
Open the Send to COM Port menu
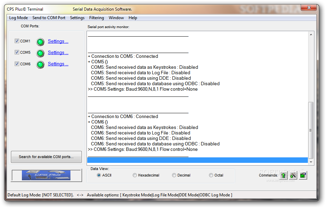49,18
